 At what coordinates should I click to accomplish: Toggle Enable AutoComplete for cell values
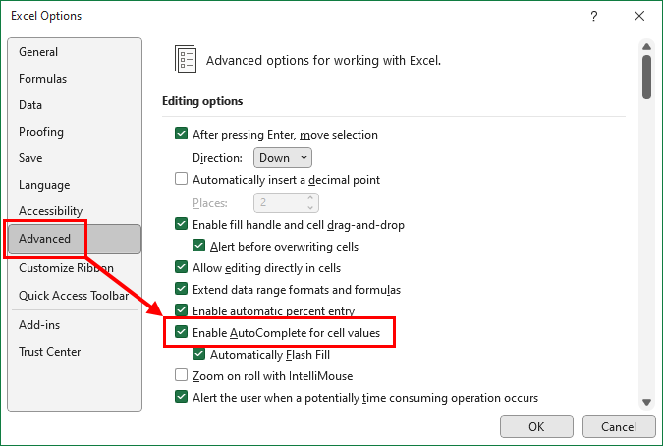tap(181, 332)
